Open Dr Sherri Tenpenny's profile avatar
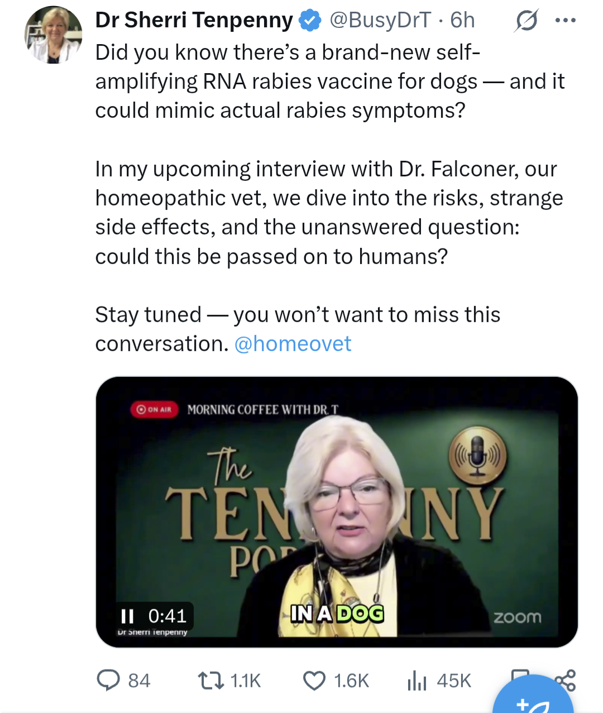603x713 pixels. pos(54,35)
